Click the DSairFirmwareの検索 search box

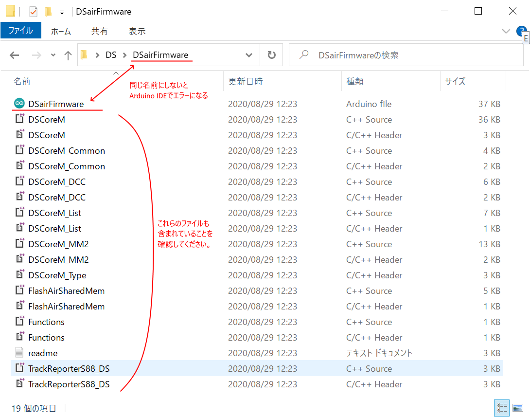(x=406, y=55)
